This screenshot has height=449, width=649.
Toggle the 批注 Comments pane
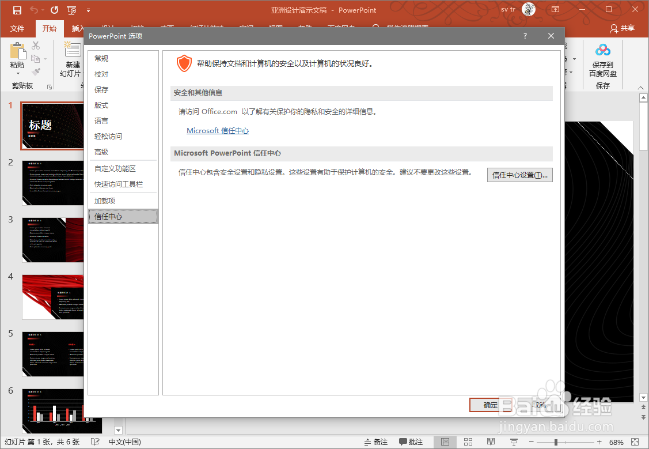411,442
